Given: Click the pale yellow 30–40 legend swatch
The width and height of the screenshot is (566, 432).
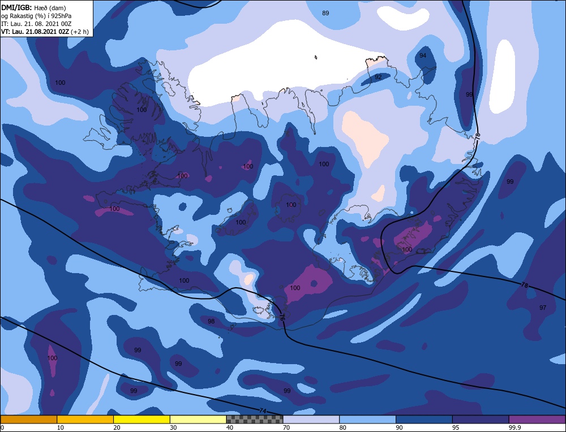Looking at the screenshot, I should (198, 419).
